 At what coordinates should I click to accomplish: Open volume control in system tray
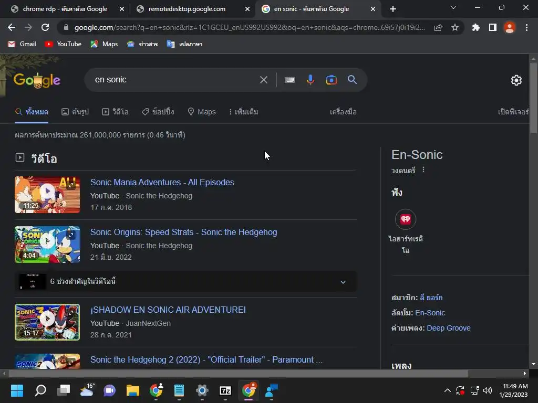point(487,390)
